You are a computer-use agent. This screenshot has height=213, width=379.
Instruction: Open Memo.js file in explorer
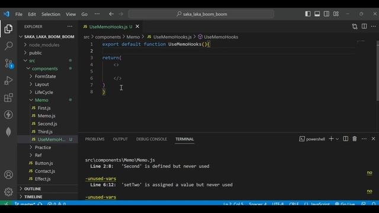pyautogui.click(x=47, y=116)
